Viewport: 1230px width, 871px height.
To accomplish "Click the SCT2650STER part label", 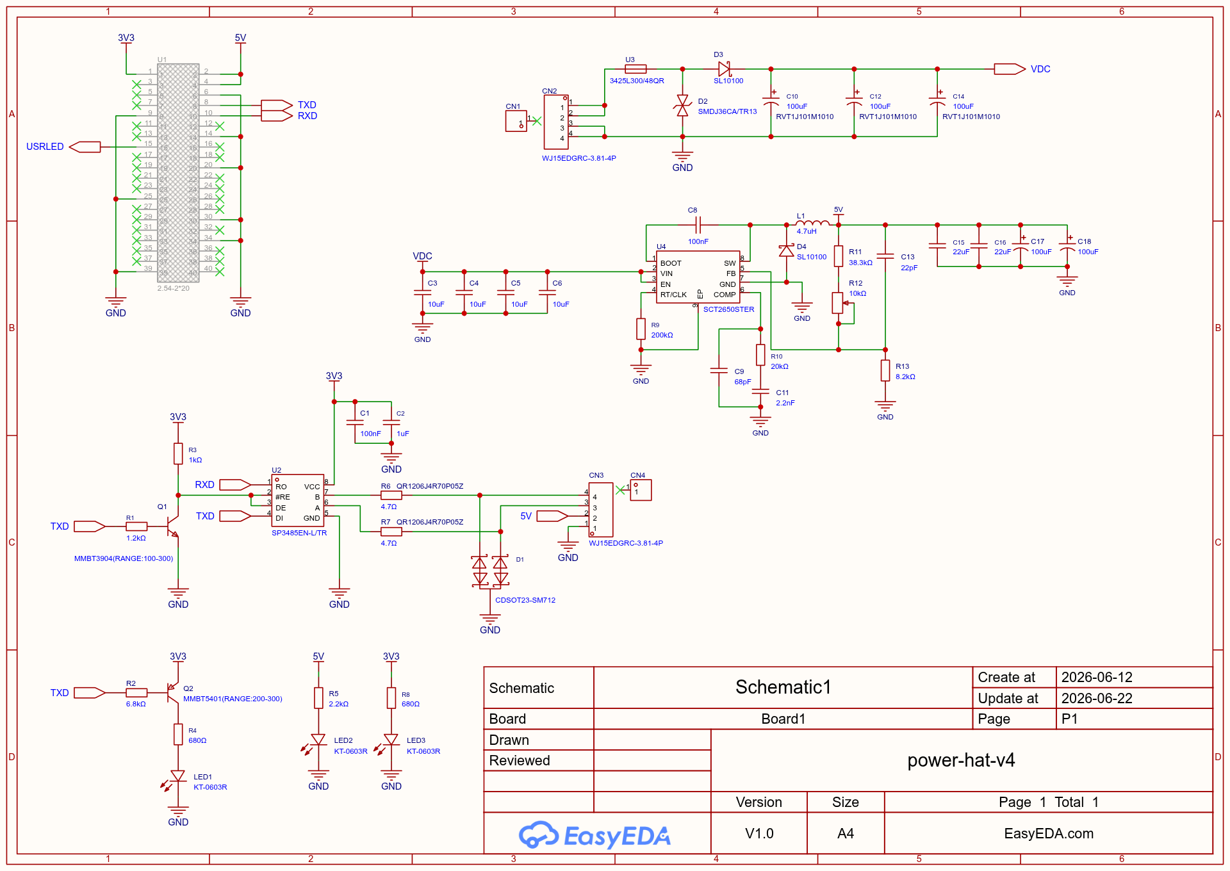I will (x=728, y=309).
